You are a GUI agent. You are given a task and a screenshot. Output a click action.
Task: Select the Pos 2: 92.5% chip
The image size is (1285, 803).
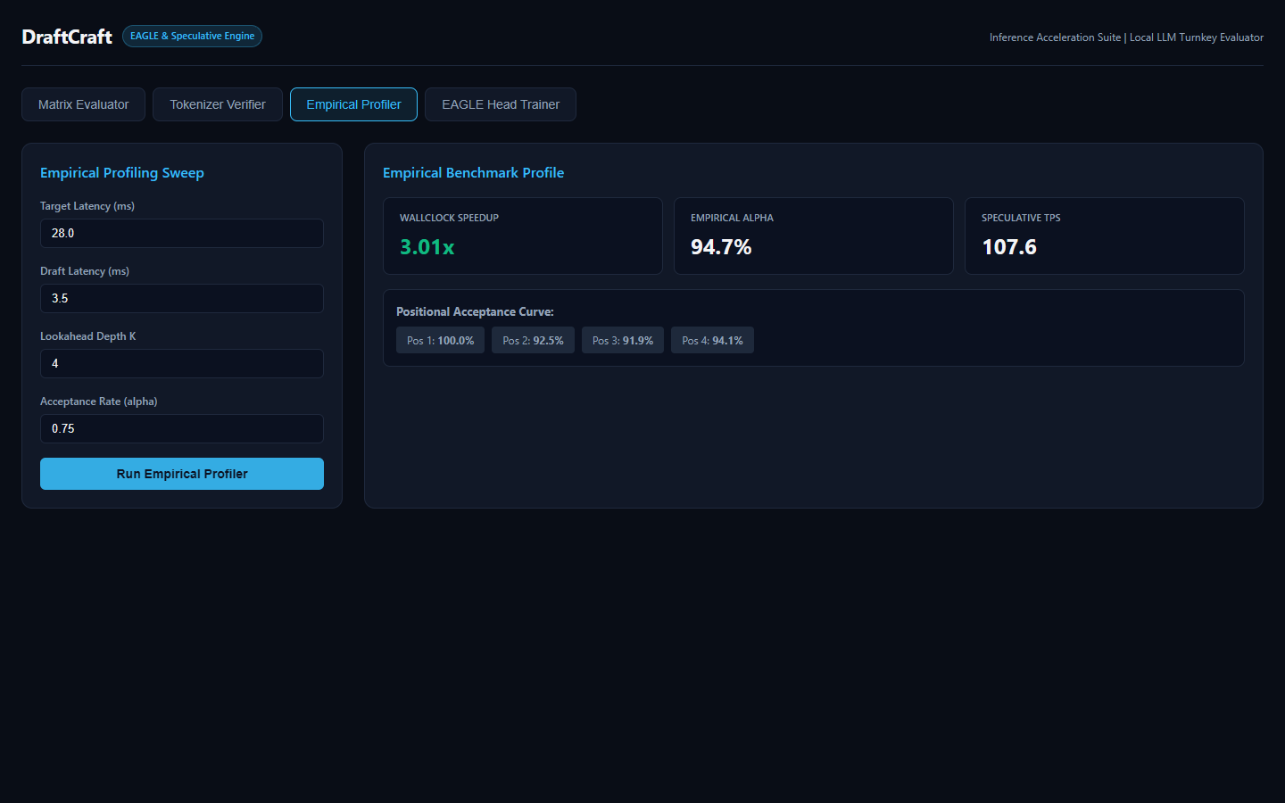[533, 340]
